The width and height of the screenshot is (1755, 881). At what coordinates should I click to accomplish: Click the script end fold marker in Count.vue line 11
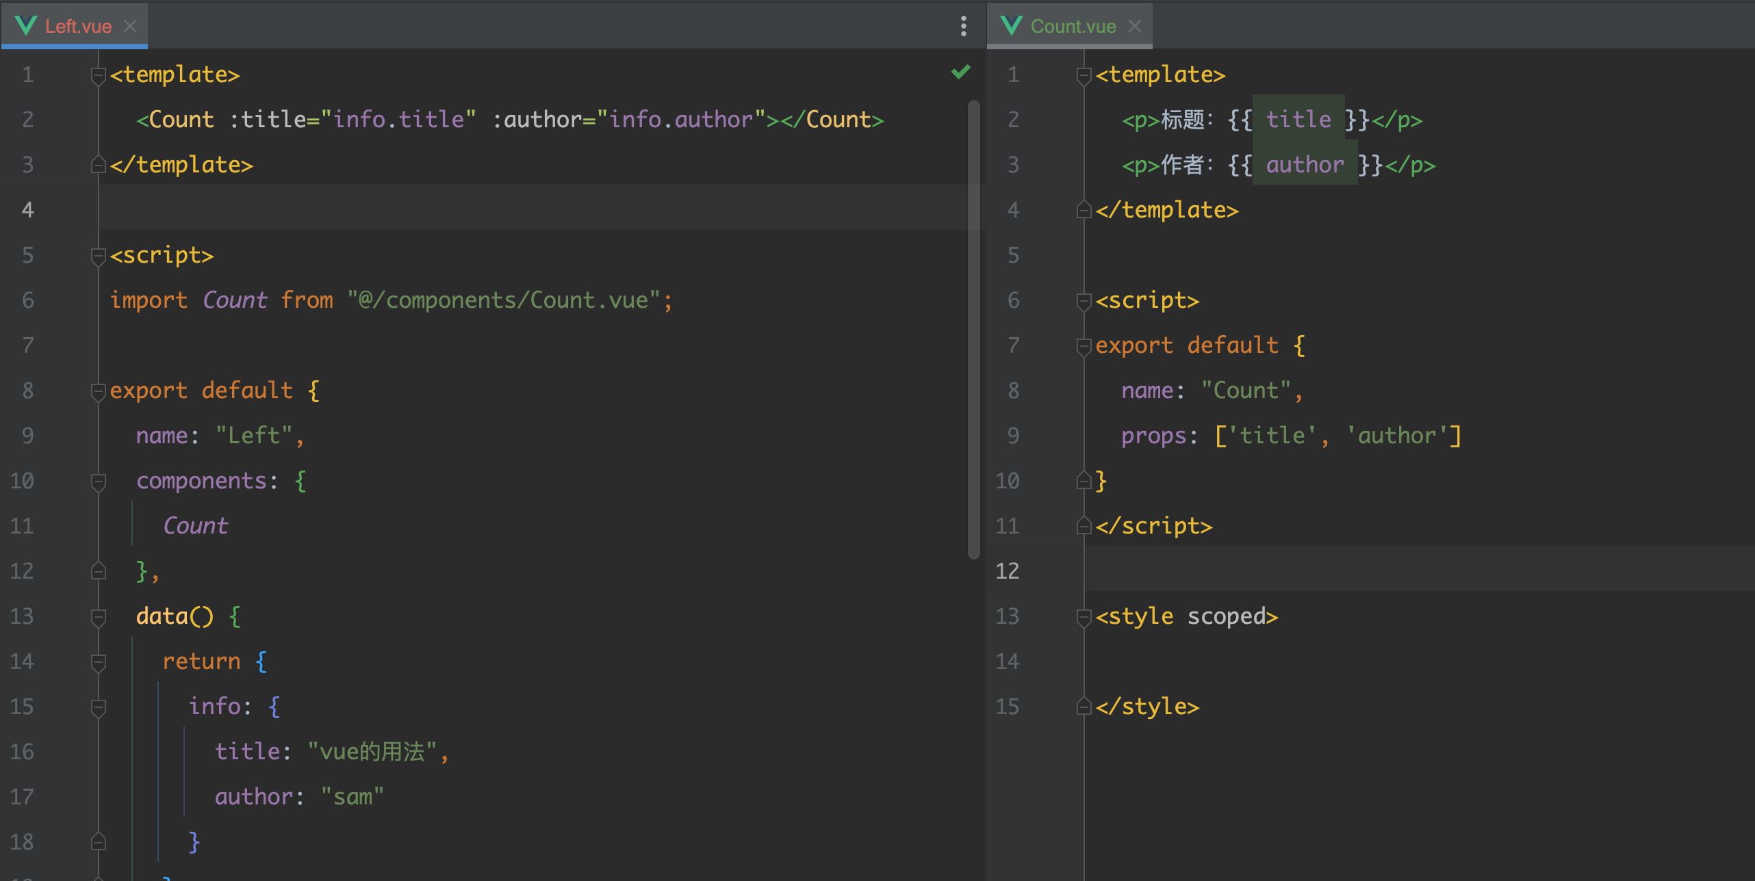tap(1084, 526)
